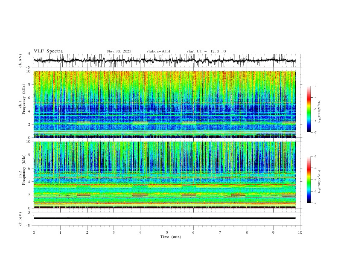
Task: Click the "-7" tick on ch.2 colorbar
Action: tap(315, 203)
